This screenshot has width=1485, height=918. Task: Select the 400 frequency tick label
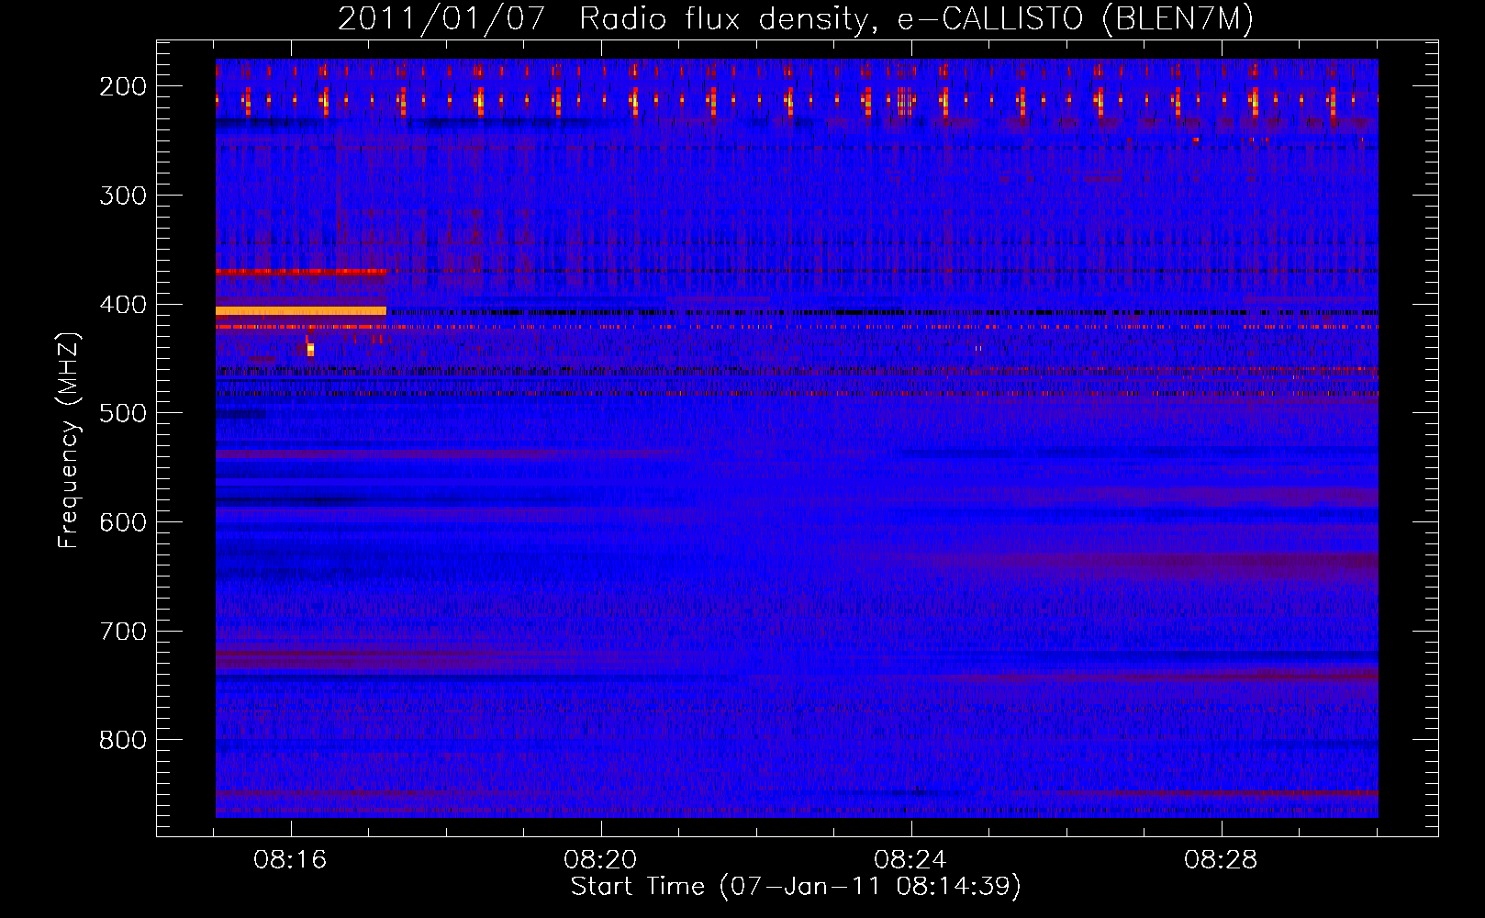click(x=123, y=305)
